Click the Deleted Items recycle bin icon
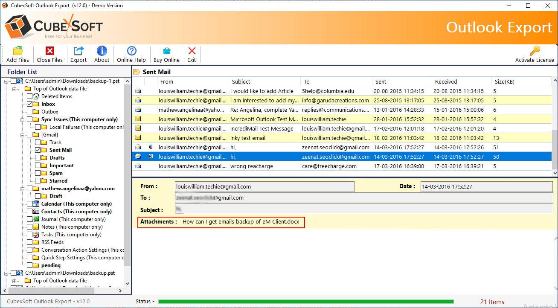This screenshot has width=558, height=308. click(x=36, y=96)
